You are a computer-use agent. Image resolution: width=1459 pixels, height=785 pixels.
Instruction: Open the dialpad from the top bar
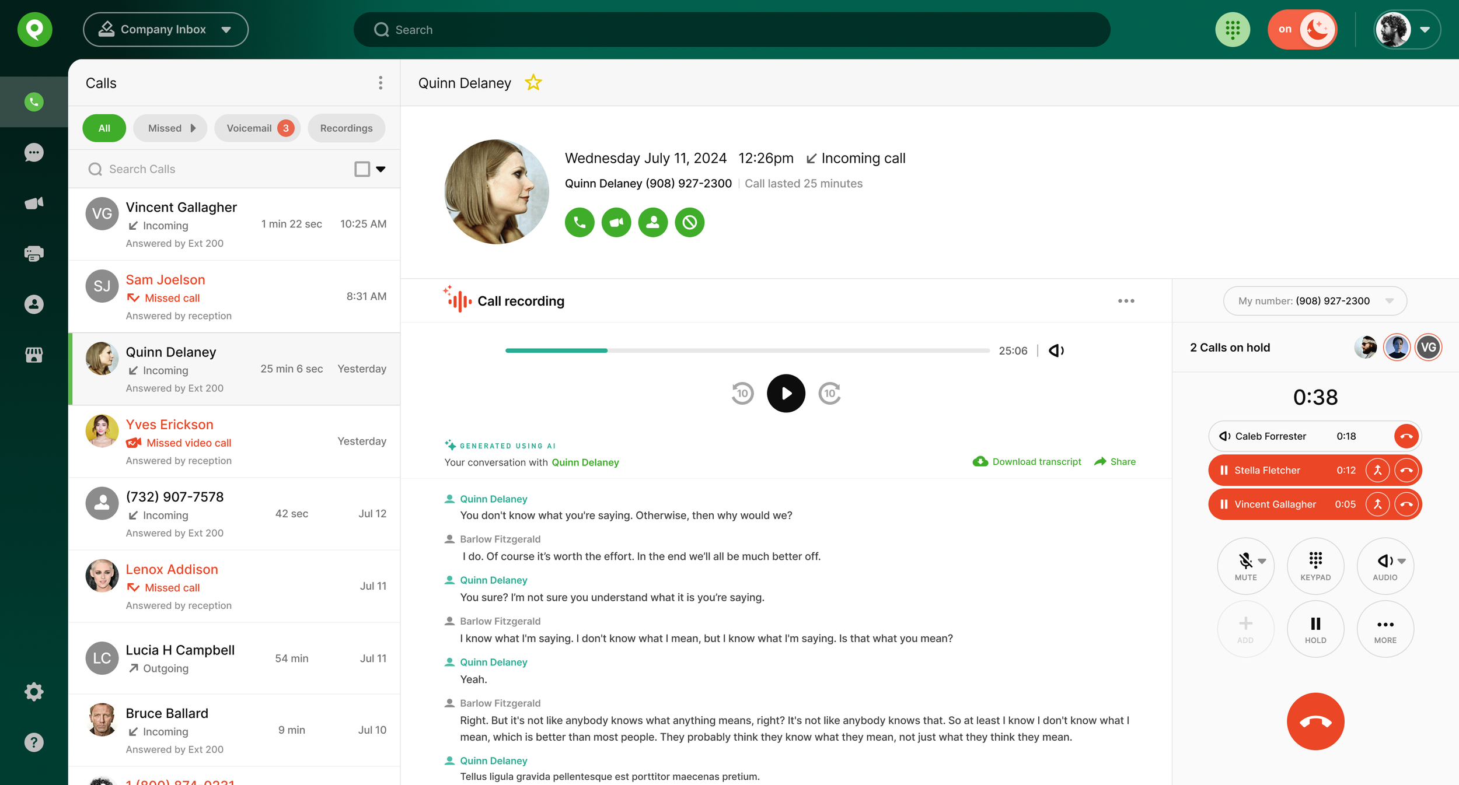[1233, 29]
